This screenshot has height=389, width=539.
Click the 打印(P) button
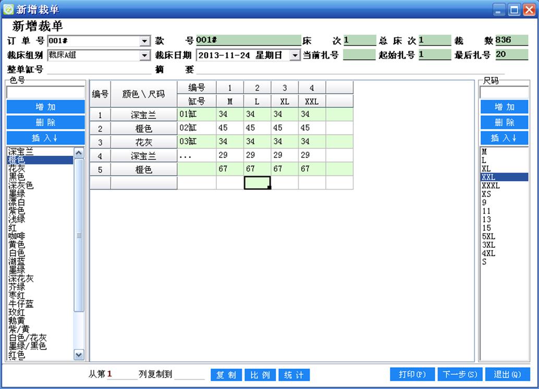[x=412, y=374]
